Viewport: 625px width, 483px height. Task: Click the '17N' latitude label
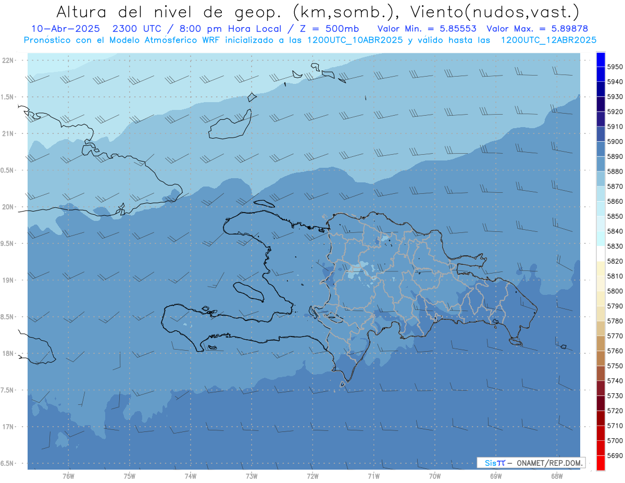[x=8, y=427]
